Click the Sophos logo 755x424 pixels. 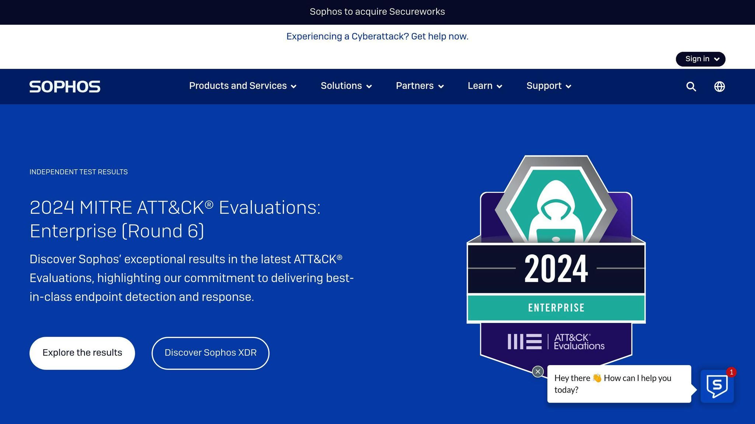[x=65, y=86]
